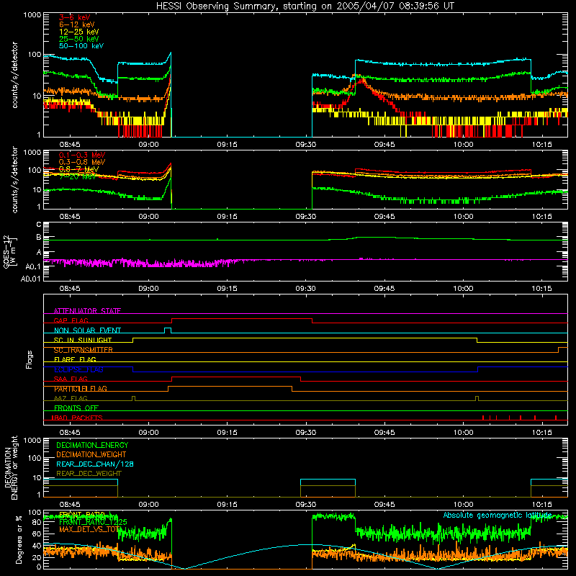Click the '08:45' tick below the MeV count-rate plot

pyautogui.click(x=70, y=217)
